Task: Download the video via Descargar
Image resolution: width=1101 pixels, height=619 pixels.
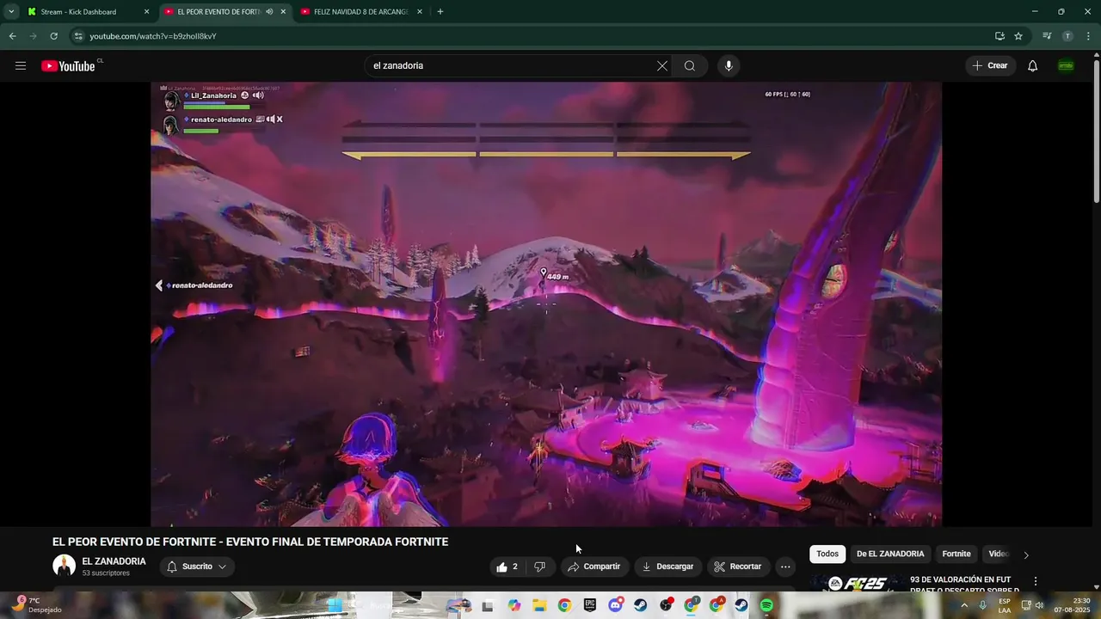Action: [x=667, y=567]
